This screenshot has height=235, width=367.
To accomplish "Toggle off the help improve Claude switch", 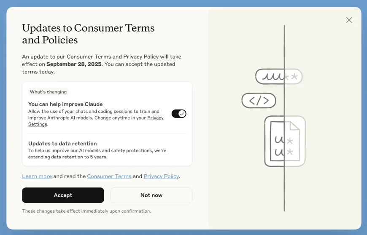I will coord(179,114).
